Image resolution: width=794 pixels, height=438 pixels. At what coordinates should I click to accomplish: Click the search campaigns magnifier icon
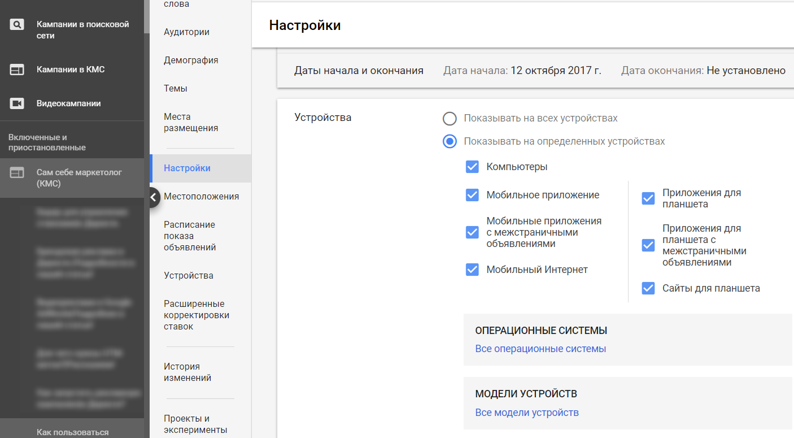pos(17,25)
